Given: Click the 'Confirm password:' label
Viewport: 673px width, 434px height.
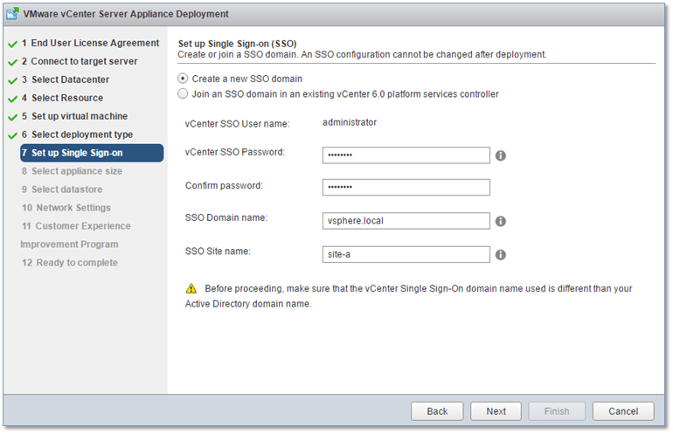Looking at the screenshot, I should pyautogui.click(x=224, y=186).
